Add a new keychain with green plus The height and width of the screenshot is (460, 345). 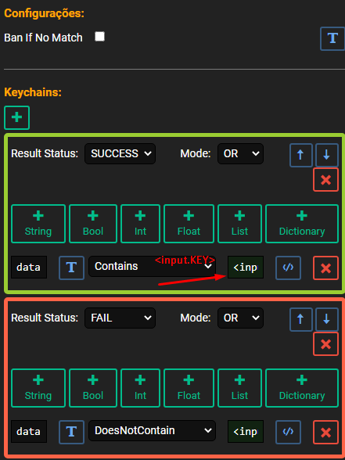16,117
